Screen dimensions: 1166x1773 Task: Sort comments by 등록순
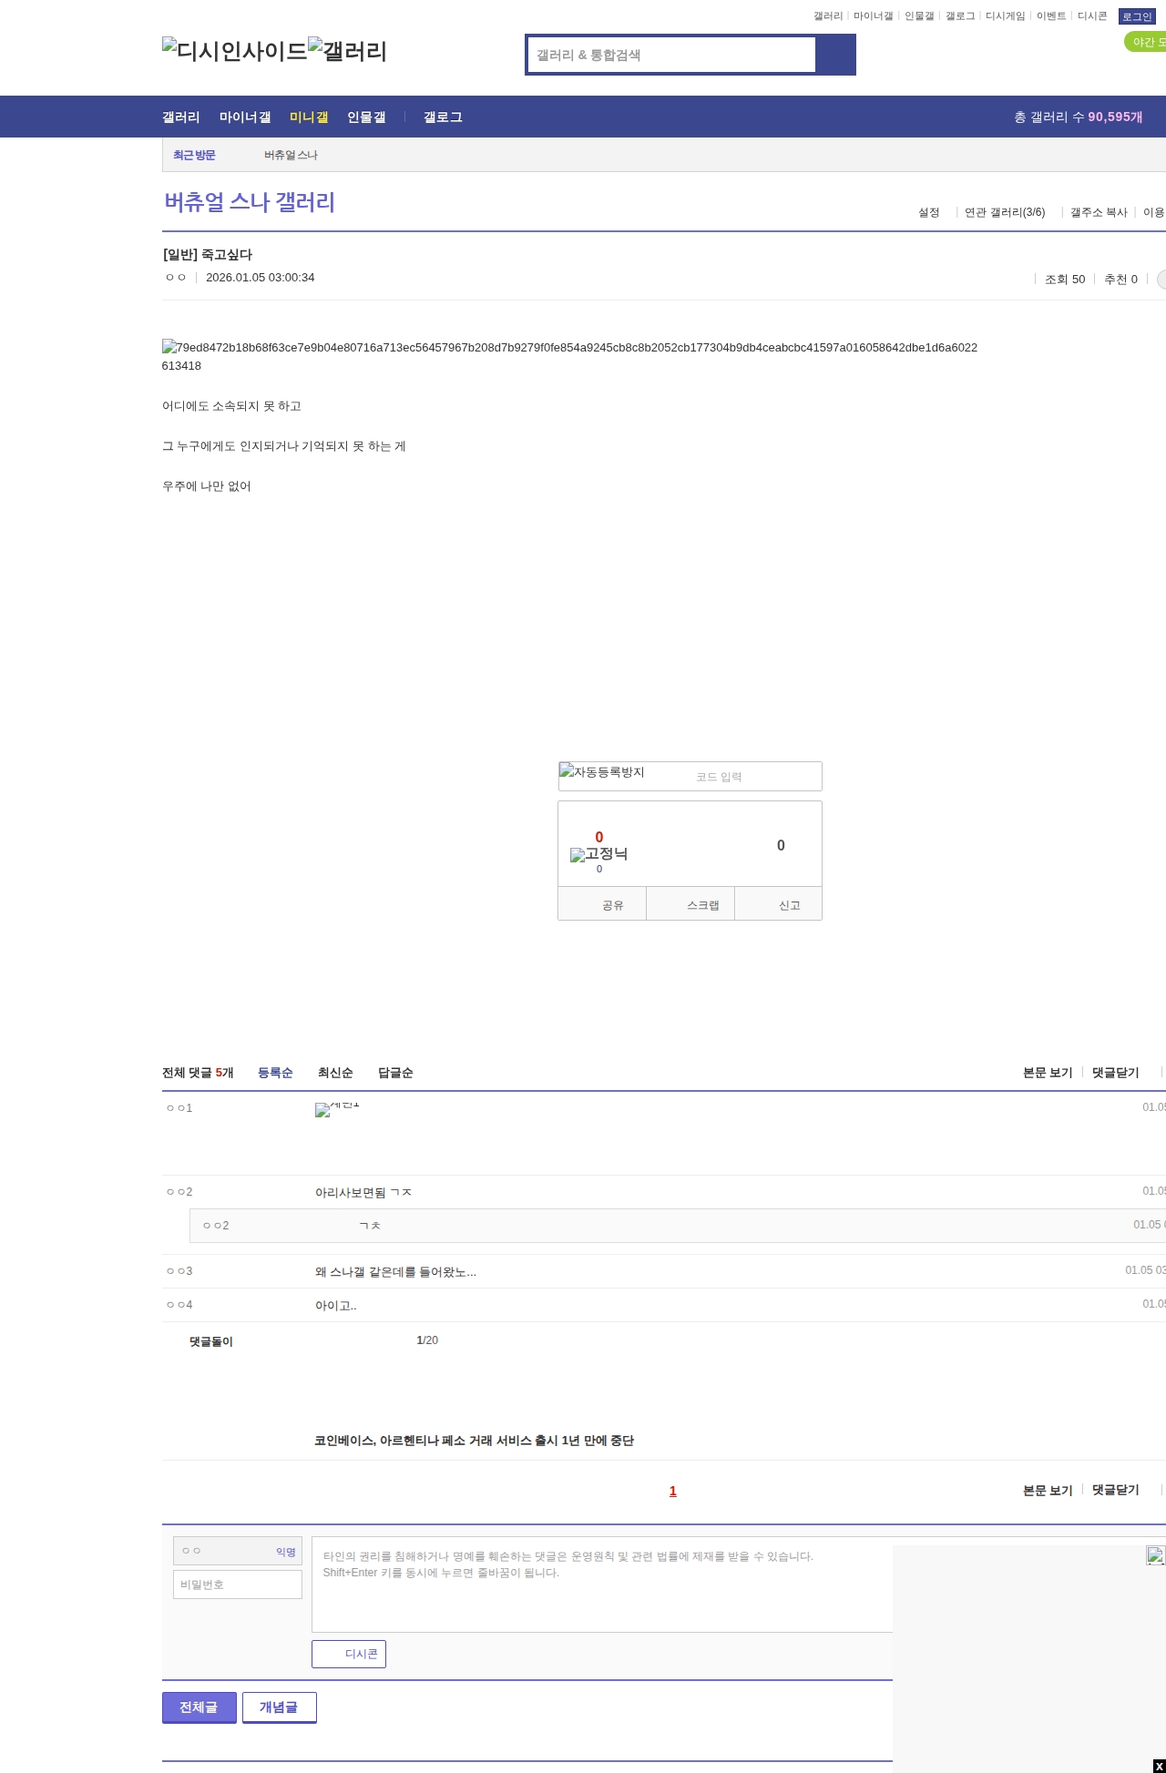coord(275,1073)
